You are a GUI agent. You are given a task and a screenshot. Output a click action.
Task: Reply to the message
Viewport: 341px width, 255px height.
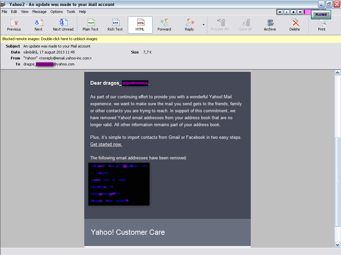tap(189, 25)
